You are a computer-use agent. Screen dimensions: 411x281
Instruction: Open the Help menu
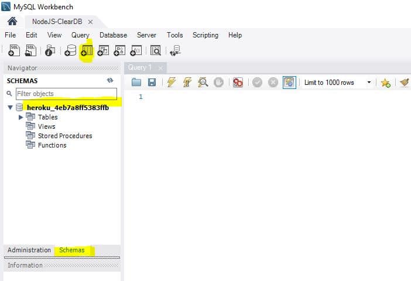235,35
